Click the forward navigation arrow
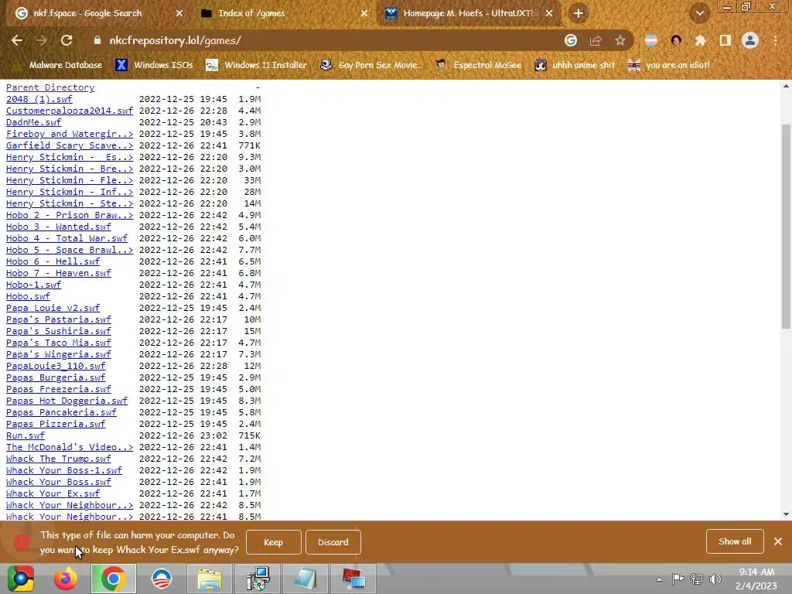This screenshot has height=594, width=792. [42, 40]
